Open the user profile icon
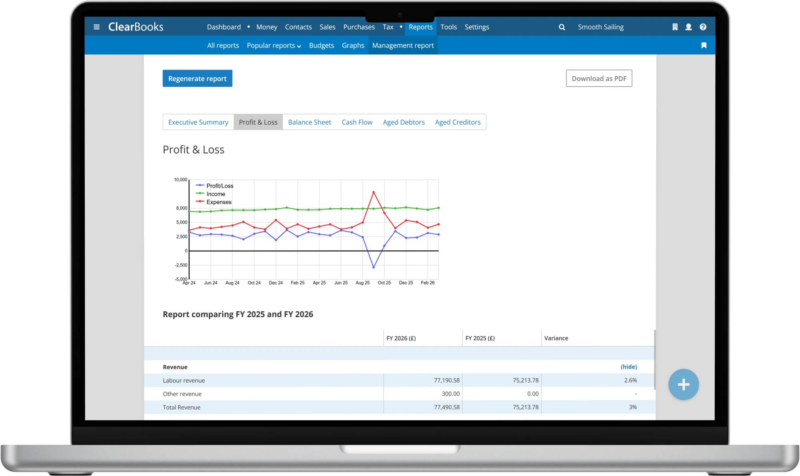800x476 pixels. (688, 27)
